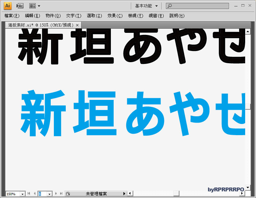Go to the first artboard button

pos(29,193)
